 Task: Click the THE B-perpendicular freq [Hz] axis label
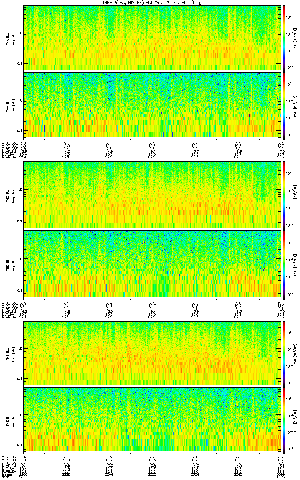(14, 353)
